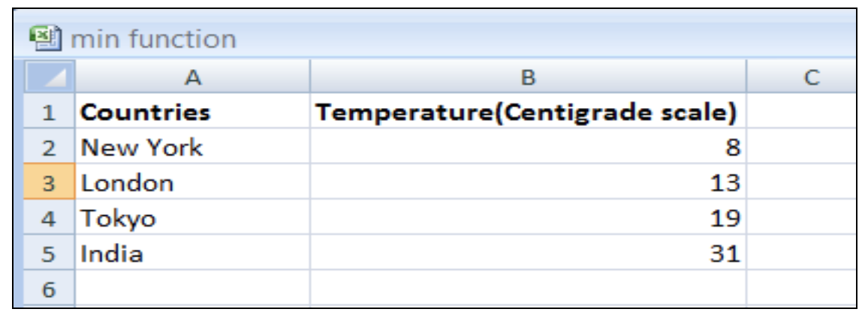Click the Excel workbook icon beside min function
This screenshot has height=318, width=868.
coord(46,38)
